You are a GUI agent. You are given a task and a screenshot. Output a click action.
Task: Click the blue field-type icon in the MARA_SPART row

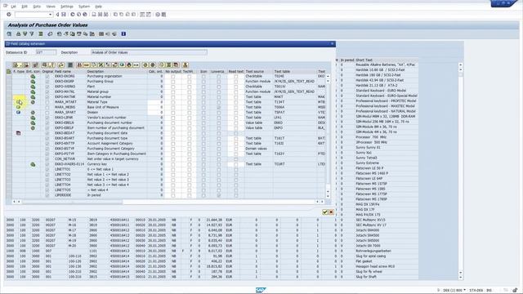18,113
